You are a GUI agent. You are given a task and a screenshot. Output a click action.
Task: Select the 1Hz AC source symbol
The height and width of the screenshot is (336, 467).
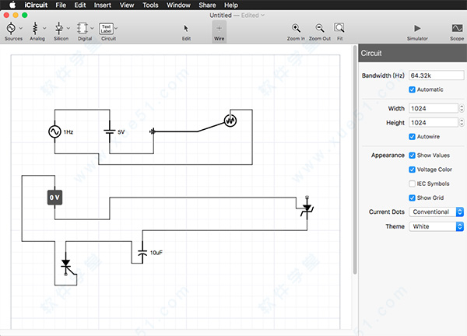click(x=54, y=131)
